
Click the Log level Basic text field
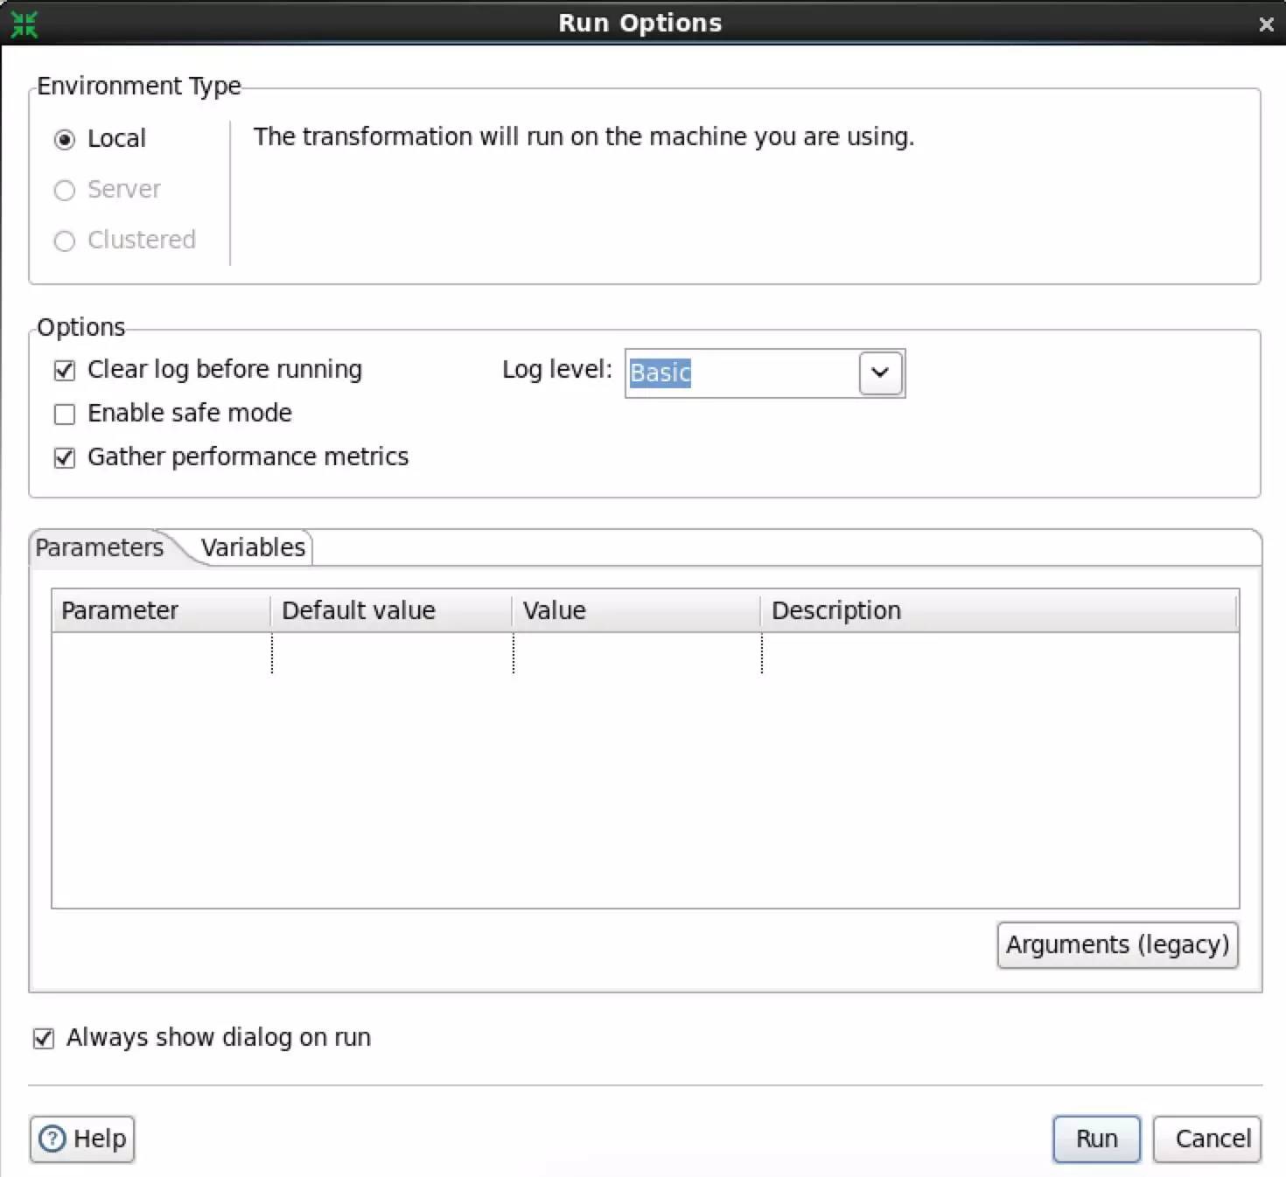point(742,373)
